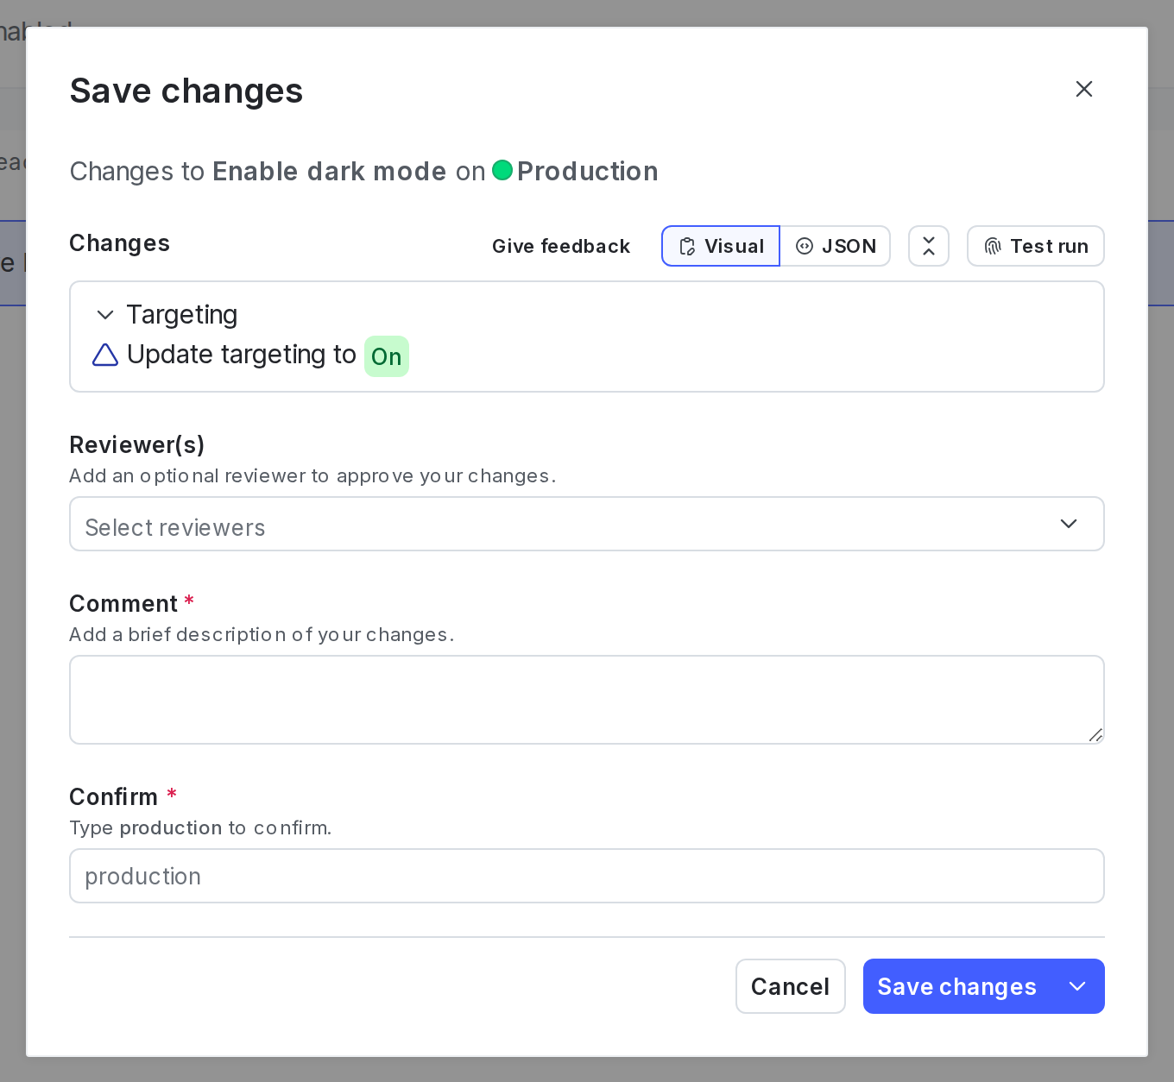This screenshot has height=1082, width=1174.
Task: Select the Visual changes view
Action: coord(720,246)
